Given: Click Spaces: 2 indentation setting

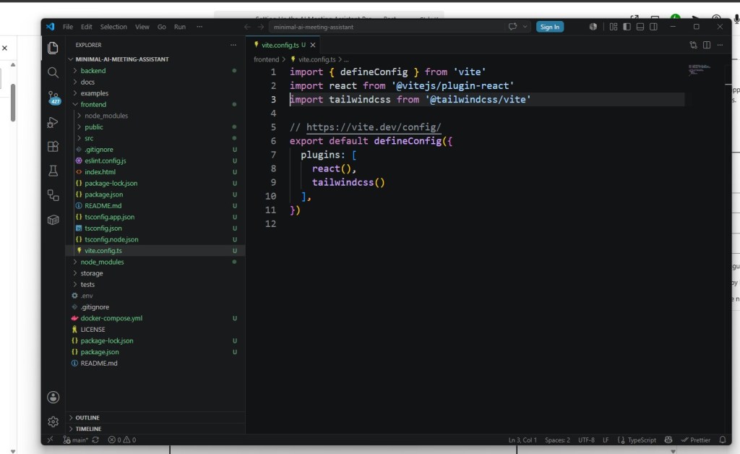Looking at the screenshot, I should [x=557, y=440].
